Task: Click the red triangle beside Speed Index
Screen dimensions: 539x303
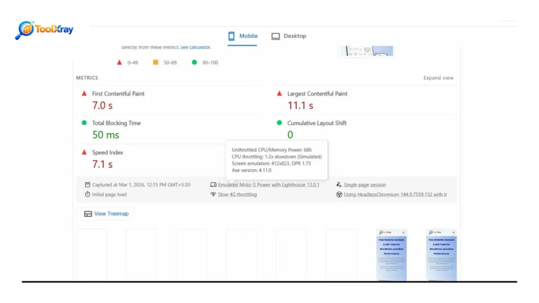Action: pyautogui.click(x=84, y=152)
